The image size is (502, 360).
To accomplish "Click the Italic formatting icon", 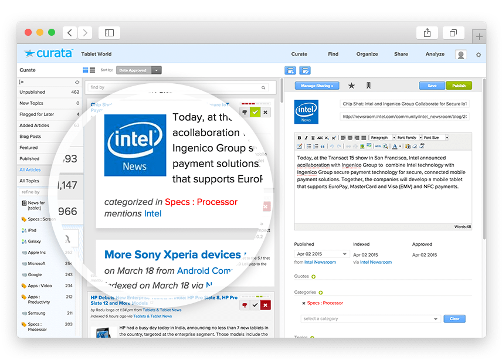I will pyautogui.click(x=307, y=138).
